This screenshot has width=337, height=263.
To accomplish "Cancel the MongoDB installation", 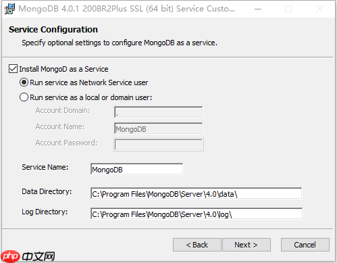I will tap(305, 245).
